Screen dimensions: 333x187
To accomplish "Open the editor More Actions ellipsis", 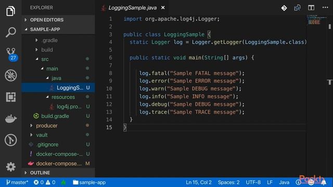I will (325, 7).
